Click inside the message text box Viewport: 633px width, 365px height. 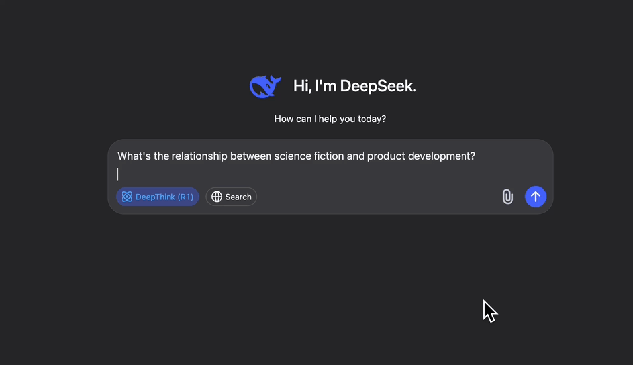point(330,165)
